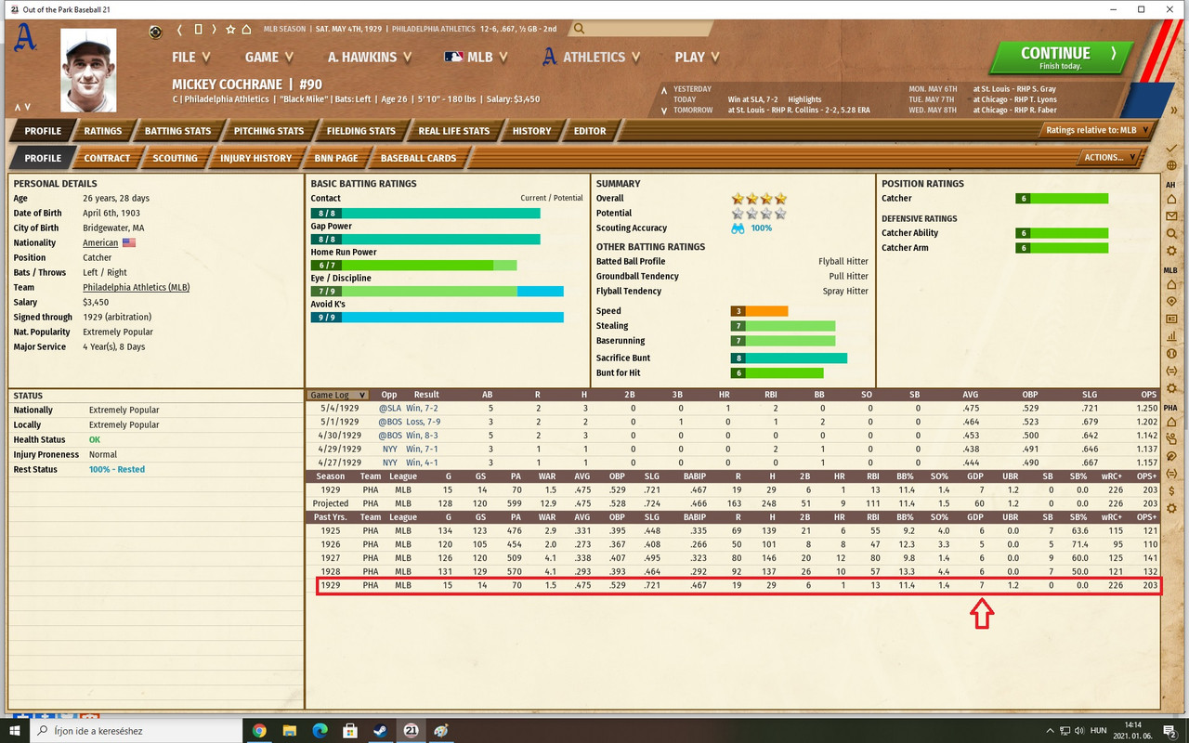View the REAL LIFE STATS tab

pos(453,131)
